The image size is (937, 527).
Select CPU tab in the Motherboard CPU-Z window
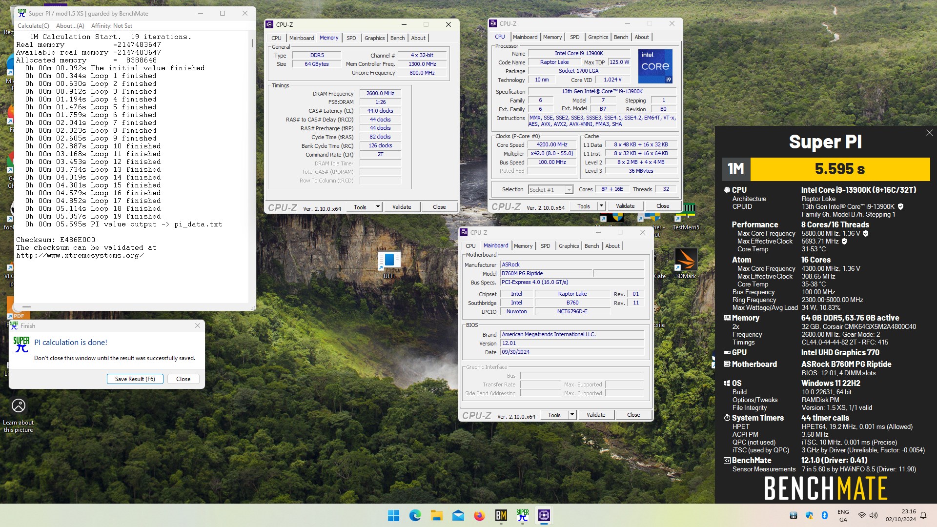pyautogui.click(x=470, y=246)
